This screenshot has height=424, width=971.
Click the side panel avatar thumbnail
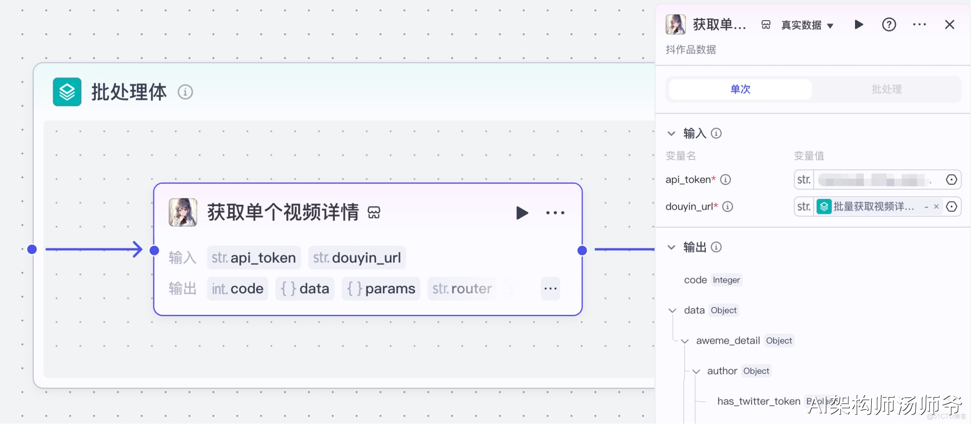(676, 24)
